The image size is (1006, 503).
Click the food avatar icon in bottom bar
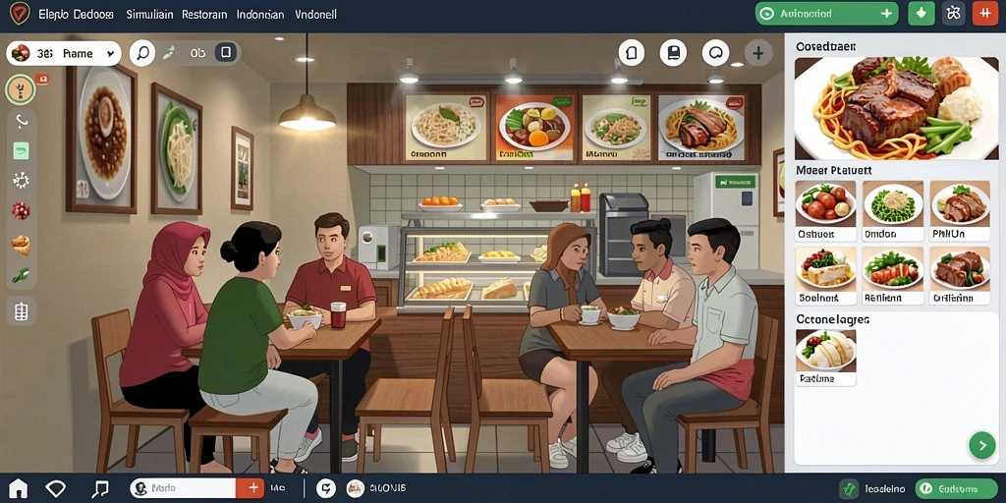(x=355, y=489)
